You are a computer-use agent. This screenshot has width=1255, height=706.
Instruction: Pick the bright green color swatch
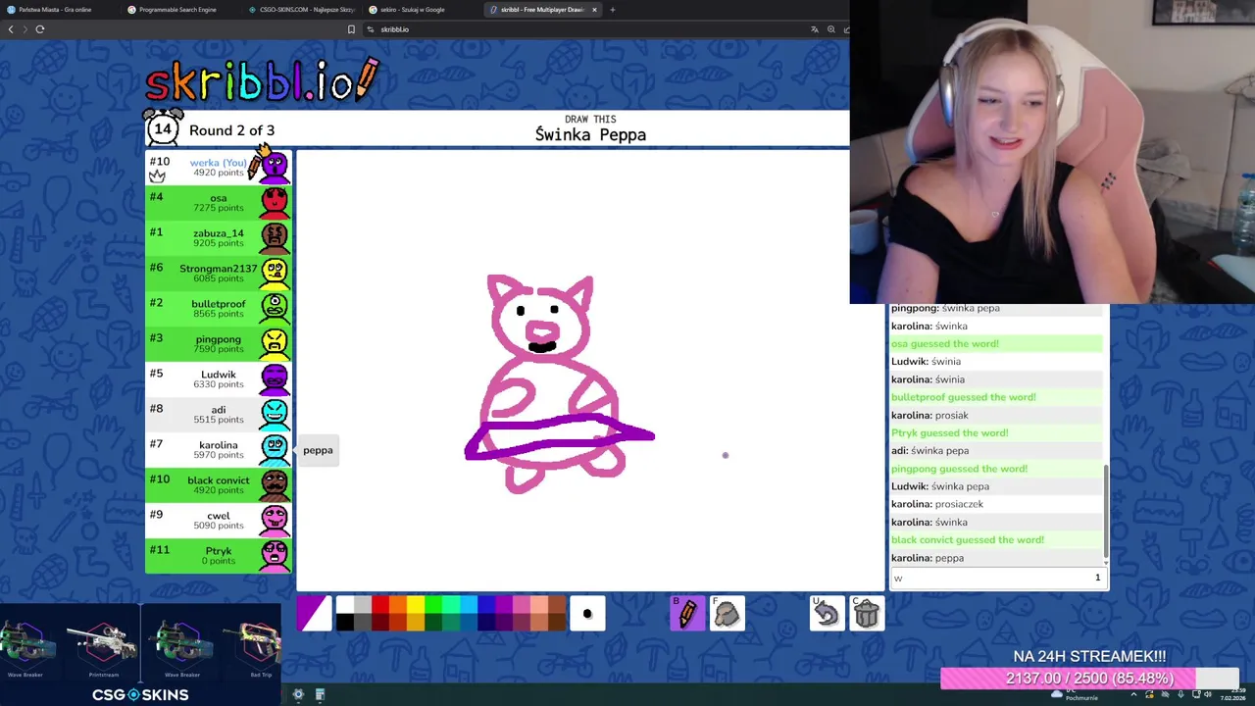[x=433, y=605]
